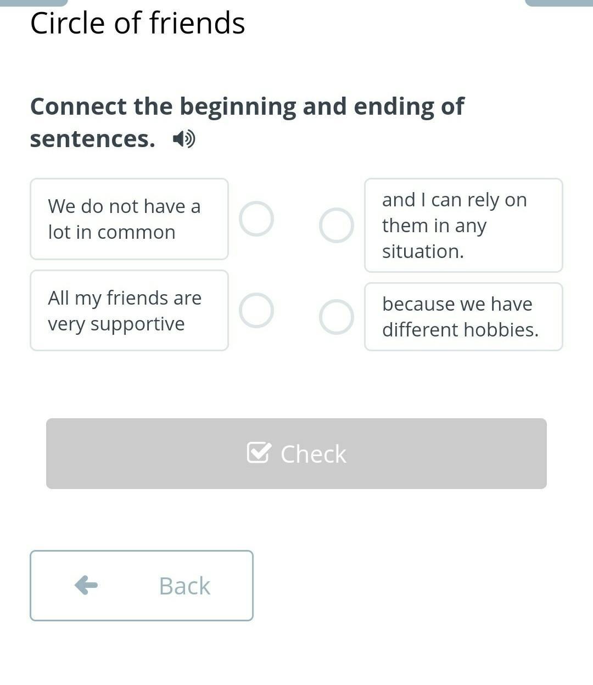Image resolution: width=593 pixels, height=685 pixels.
Task: Click the top-left gray tab edge
Action: (34, 3)
